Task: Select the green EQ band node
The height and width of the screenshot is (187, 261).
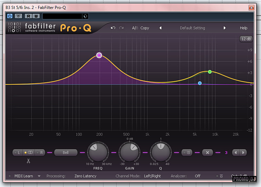Action: 210,72
